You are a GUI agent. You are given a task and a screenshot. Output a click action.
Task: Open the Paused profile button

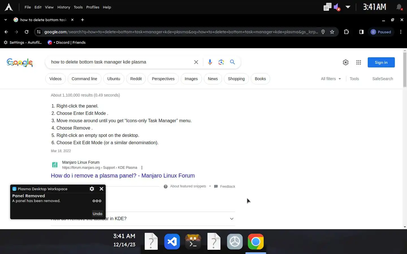pos(381,32)
